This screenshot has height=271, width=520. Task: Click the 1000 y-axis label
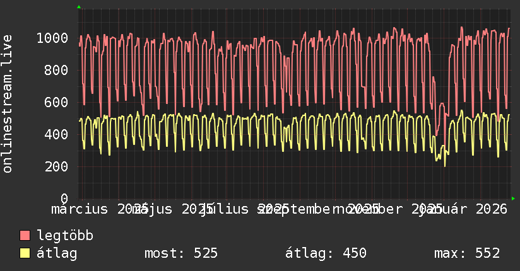coord(52,38)
